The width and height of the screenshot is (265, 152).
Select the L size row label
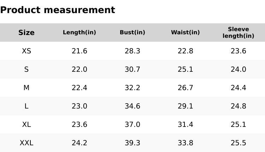26,106
